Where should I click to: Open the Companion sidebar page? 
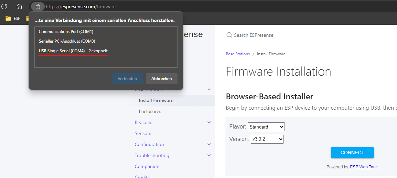pos(147,166)
